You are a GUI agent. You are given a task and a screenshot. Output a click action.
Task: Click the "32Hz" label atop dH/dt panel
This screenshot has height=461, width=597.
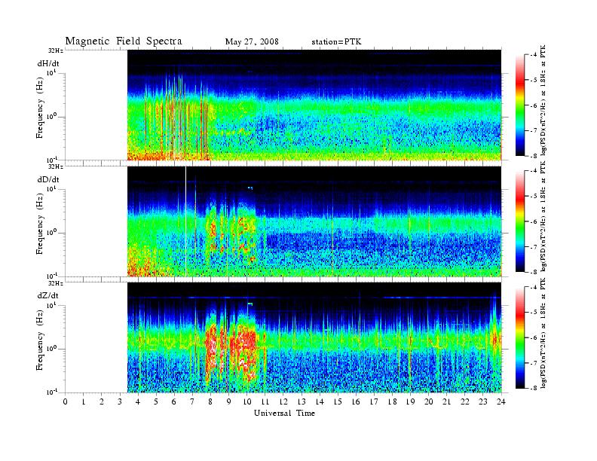(x=56, y=50)
